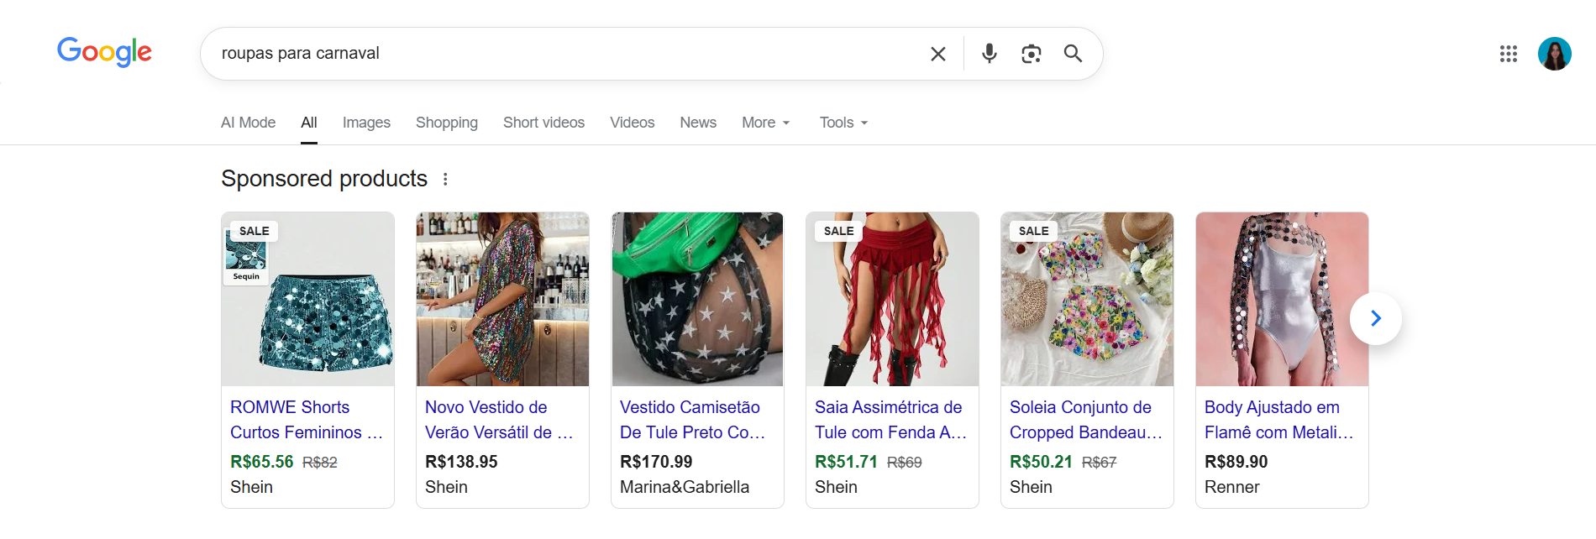Click the SALE badge on the Soleia set
The height and width of the screenshot is (539, 1596).
[1033, 231]
